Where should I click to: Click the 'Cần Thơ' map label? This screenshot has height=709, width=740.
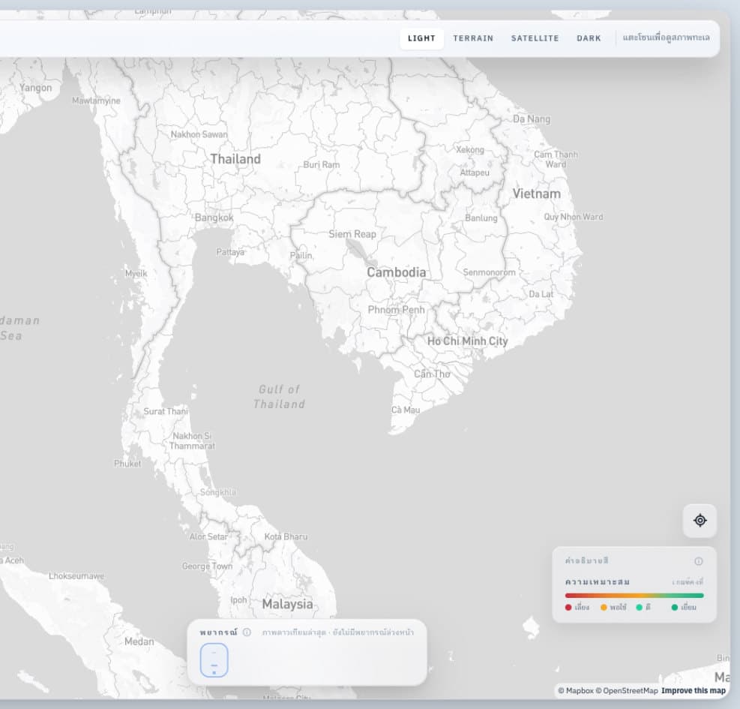(433, 374)
